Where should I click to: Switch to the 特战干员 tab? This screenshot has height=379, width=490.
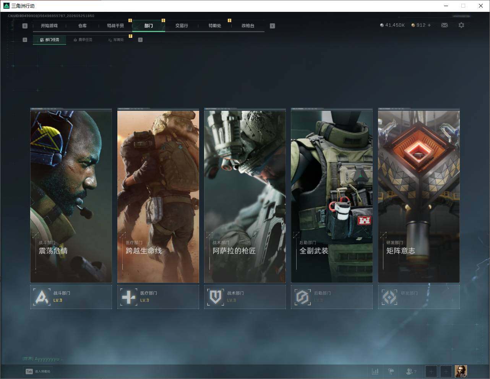pyautogui.click(x=115, y=26)
